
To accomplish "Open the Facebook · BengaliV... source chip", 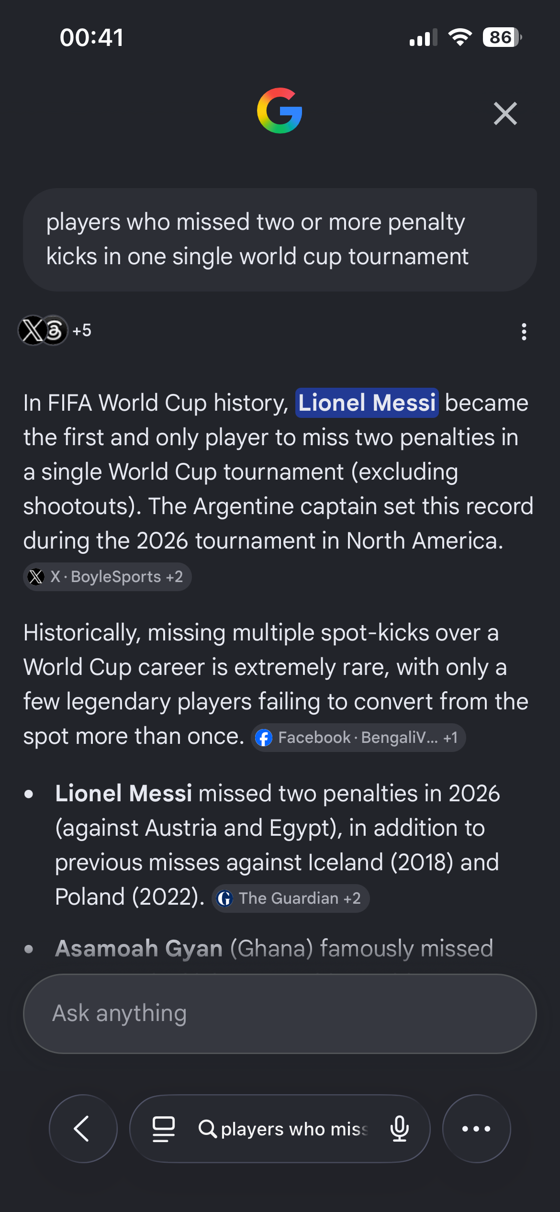I will tap(358, 738).
